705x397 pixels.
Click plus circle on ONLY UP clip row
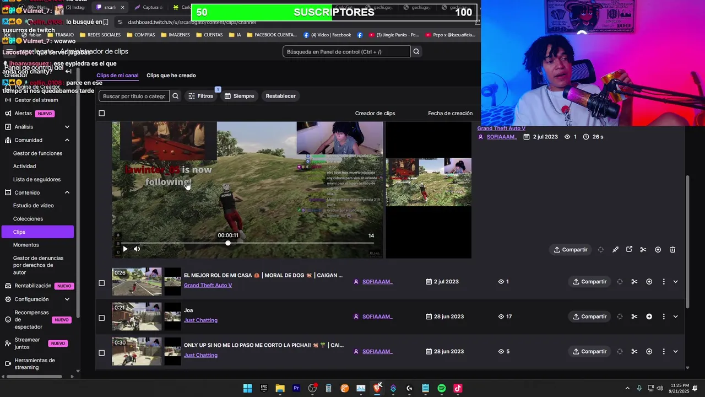pyautogui.click(x=649, y=351)
